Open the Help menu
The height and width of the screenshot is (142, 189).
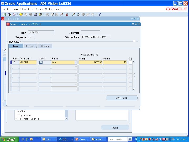[x=57, y=9]
